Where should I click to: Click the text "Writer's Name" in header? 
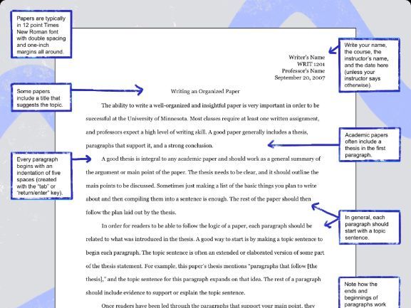tap(307, 58)
